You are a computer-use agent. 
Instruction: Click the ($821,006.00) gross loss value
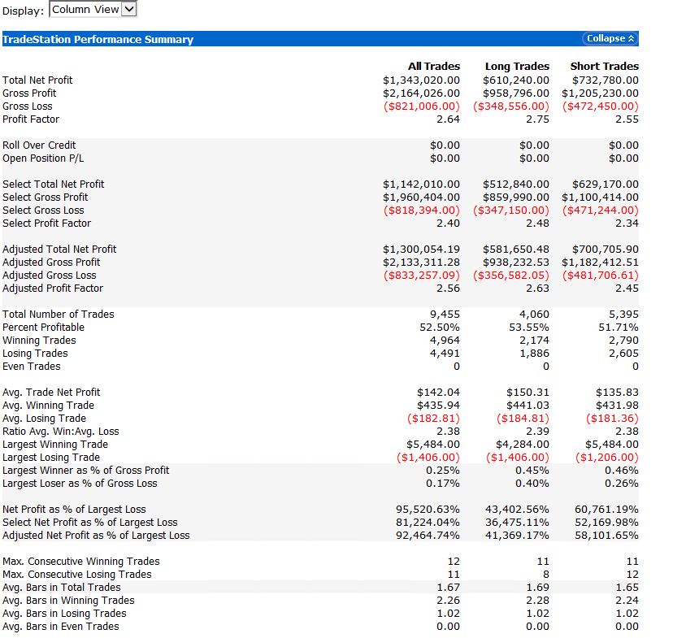(422, 106)
